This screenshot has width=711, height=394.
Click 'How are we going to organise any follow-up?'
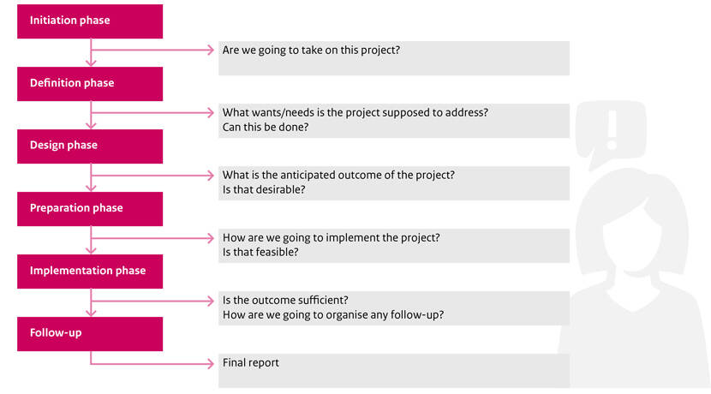[333, 315]
